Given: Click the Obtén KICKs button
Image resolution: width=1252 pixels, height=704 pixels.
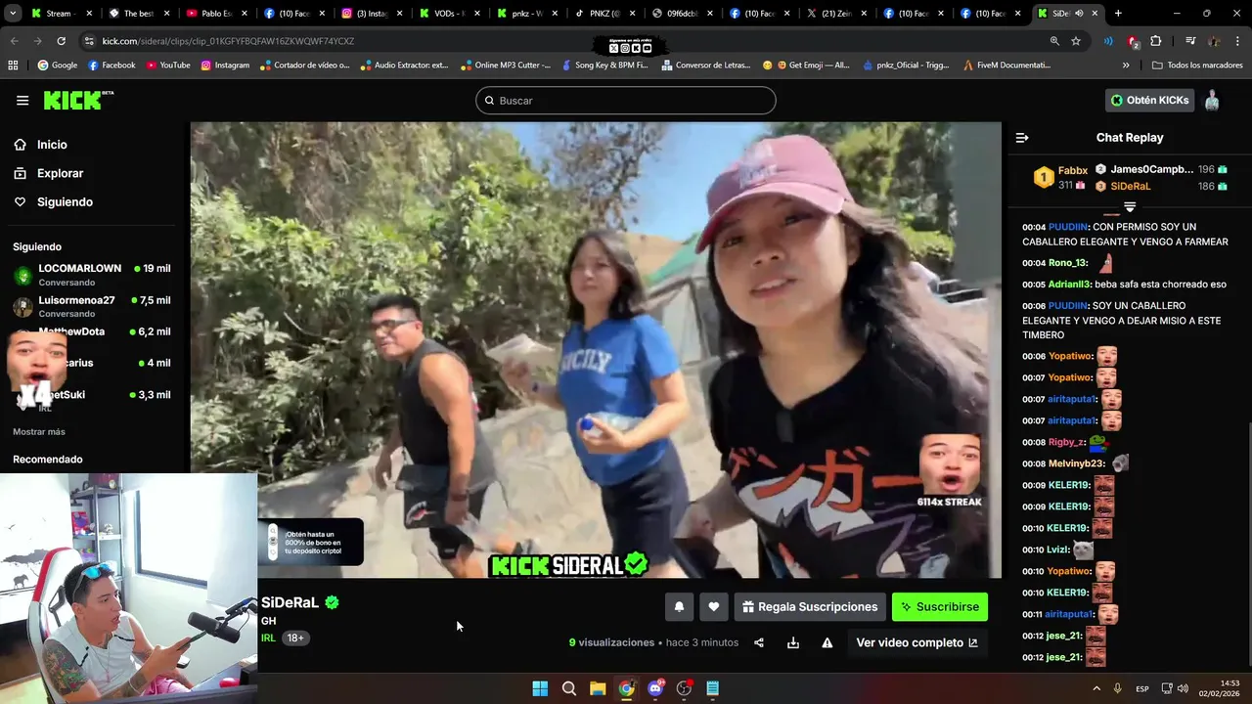Looking at the screenshot, I should pyautogui.click(x=1149, y=100).
